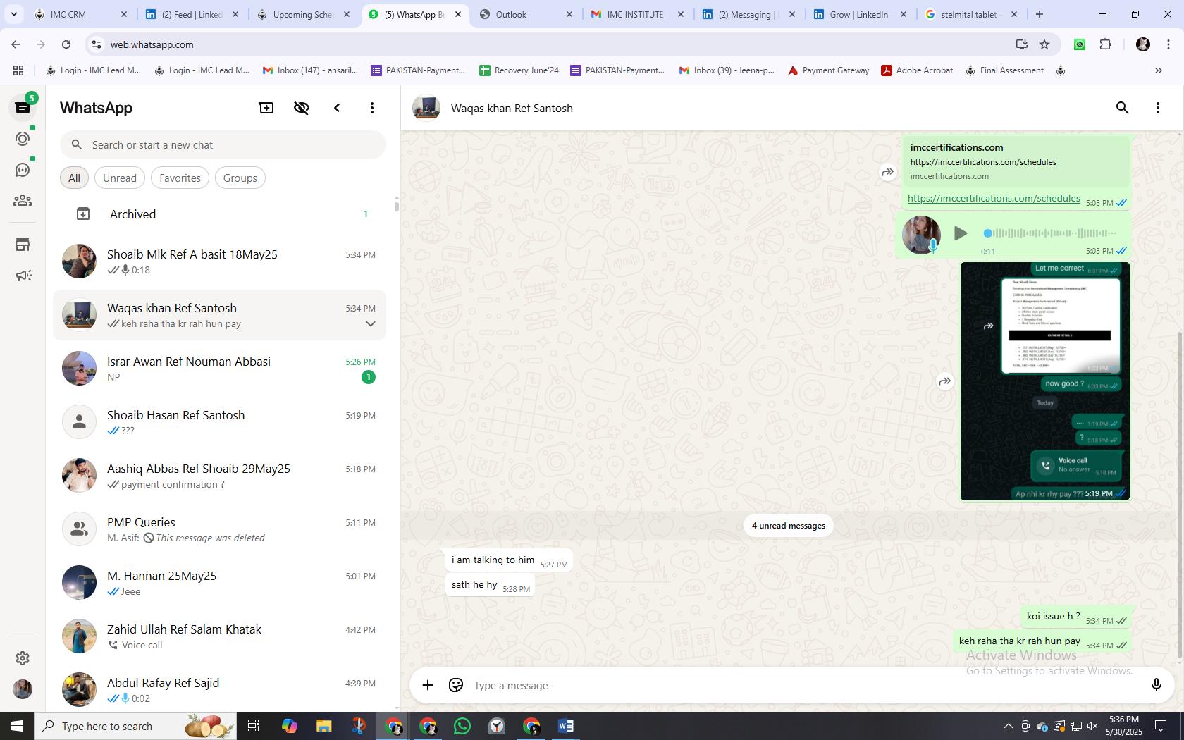Open imccertifications.com/schedules link in message
1184x740 pixels.
click(994, 198)
